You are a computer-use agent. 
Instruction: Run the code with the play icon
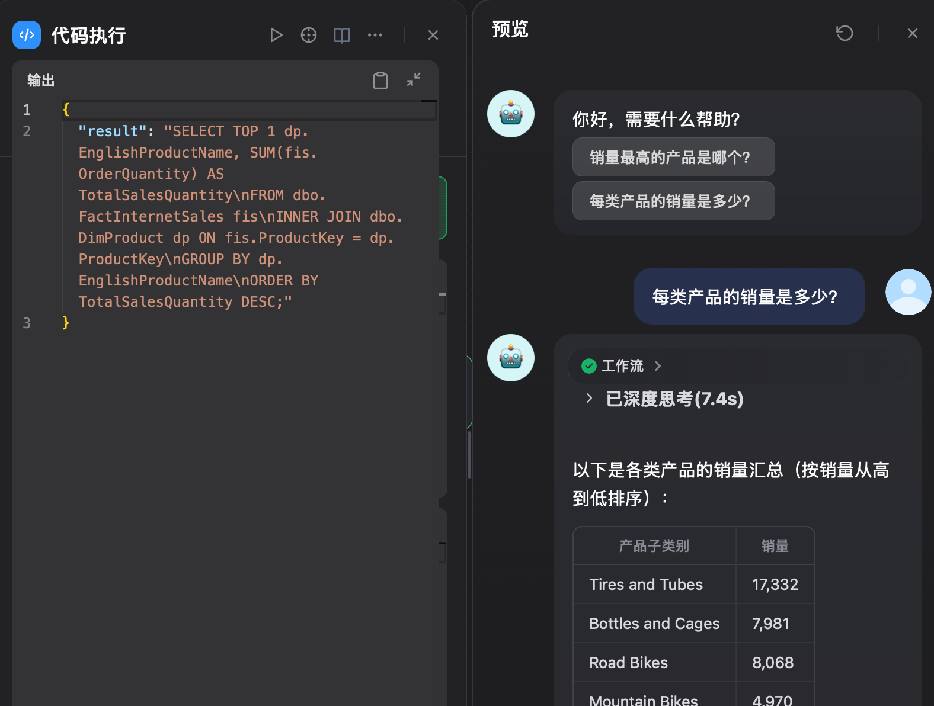276,35
